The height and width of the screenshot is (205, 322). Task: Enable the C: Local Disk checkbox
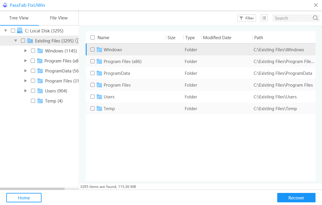[x=13, y=31]
